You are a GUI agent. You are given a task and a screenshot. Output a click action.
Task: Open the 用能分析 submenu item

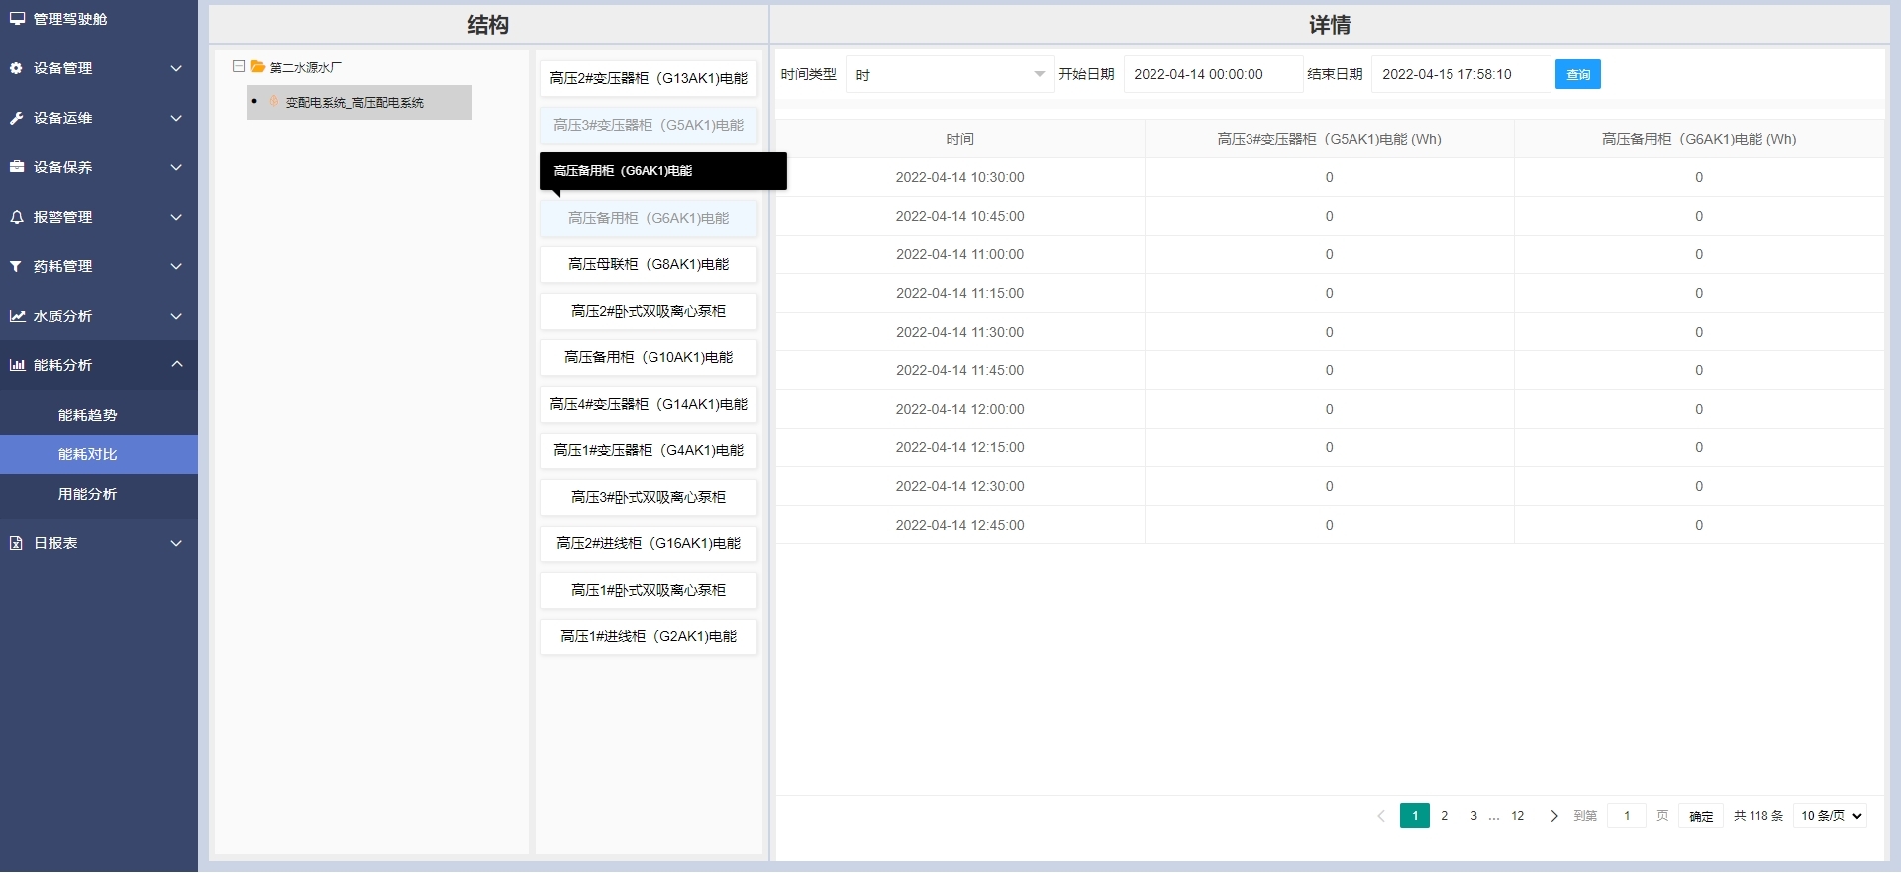[x=87, y=494]
